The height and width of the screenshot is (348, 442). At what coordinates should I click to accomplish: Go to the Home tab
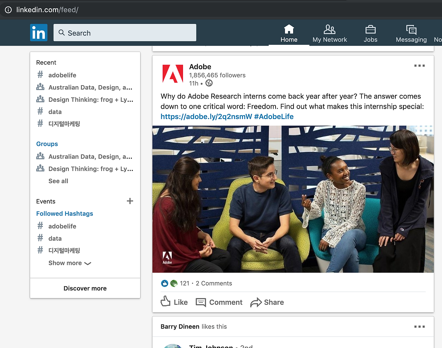click(x=289, y=33)
